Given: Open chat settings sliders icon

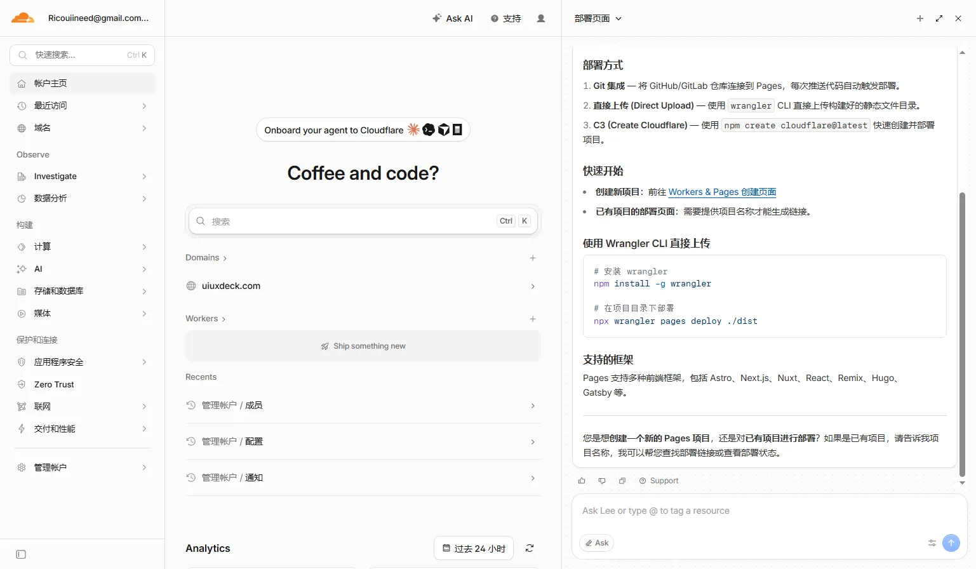Looking at the screenshot, I should pos(932,543).
